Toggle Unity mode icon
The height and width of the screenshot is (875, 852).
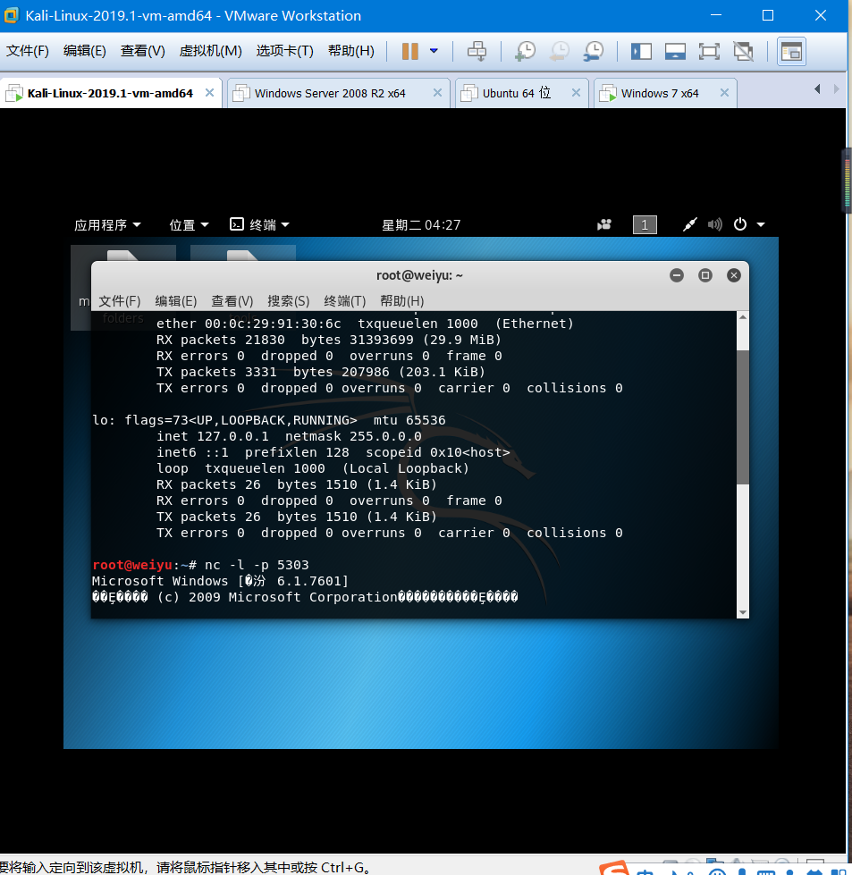pyautogui.click(x=743, y=51)
